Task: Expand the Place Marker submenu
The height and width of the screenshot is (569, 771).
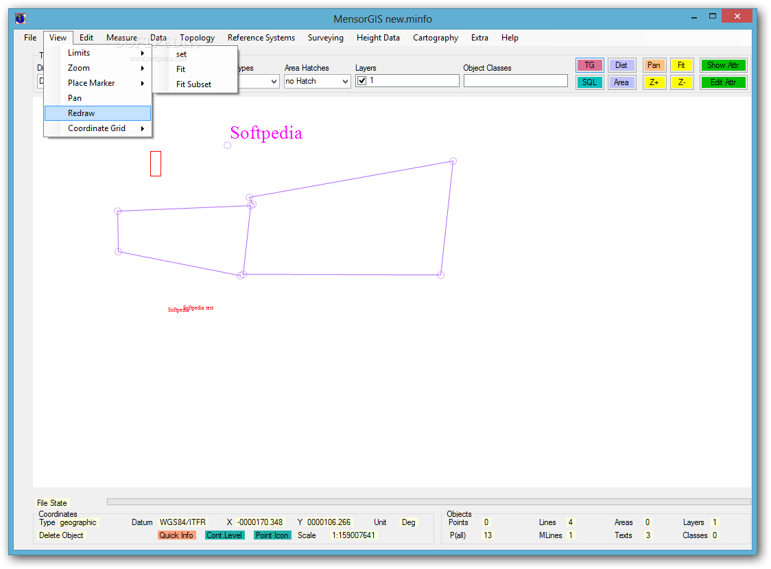Action: pos(97,83)
